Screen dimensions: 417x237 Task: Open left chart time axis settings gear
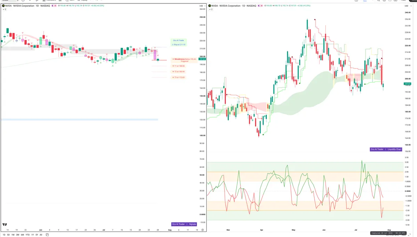[x=203, y=230]
